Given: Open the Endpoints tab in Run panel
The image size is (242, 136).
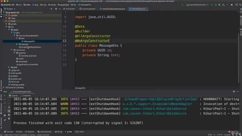Looking at the screenshot, I should point(26,96).
